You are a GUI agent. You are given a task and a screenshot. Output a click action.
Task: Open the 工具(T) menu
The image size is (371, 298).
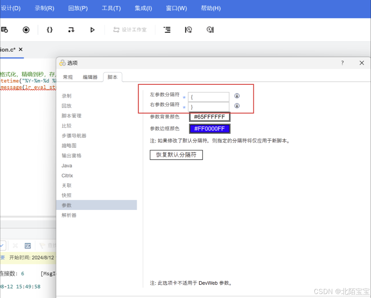(111, 8)
